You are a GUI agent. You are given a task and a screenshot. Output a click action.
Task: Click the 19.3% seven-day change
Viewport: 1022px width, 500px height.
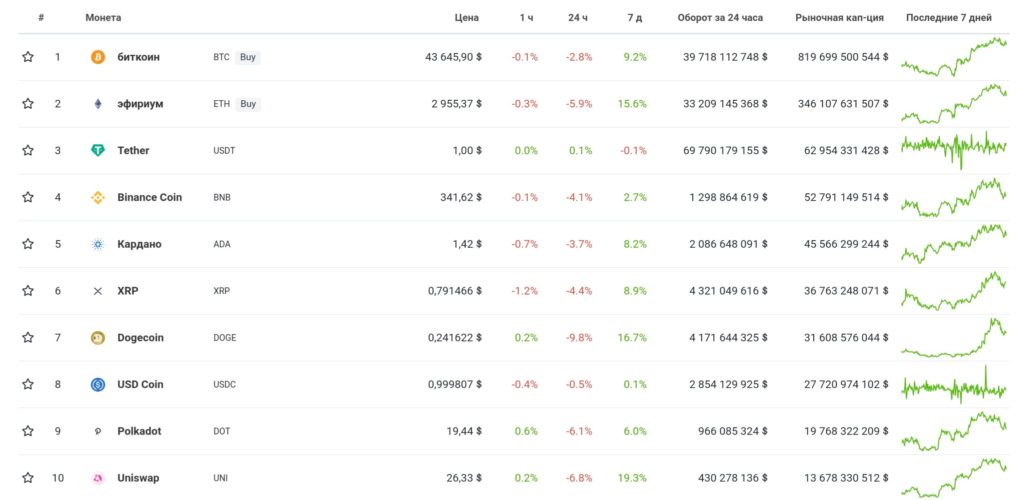pyautogui.click(x=632, y=478)
